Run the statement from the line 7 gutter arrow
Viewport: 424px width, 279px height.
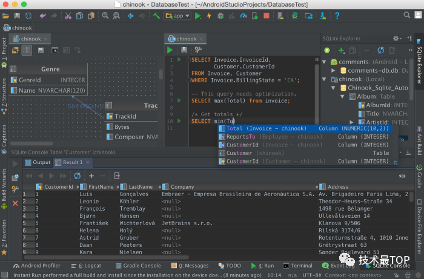click(179, 100)
